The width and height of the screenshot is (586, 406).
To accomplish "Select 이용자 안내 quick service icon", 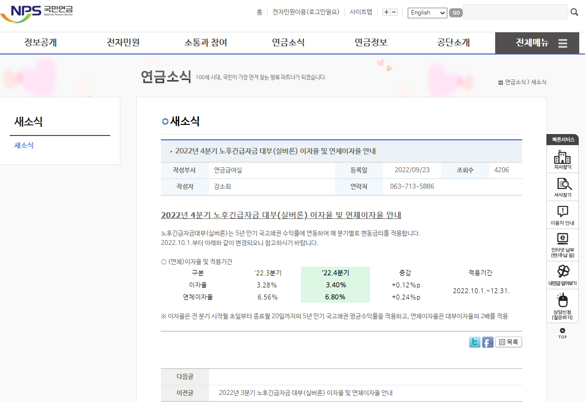I will coord(562,215).
